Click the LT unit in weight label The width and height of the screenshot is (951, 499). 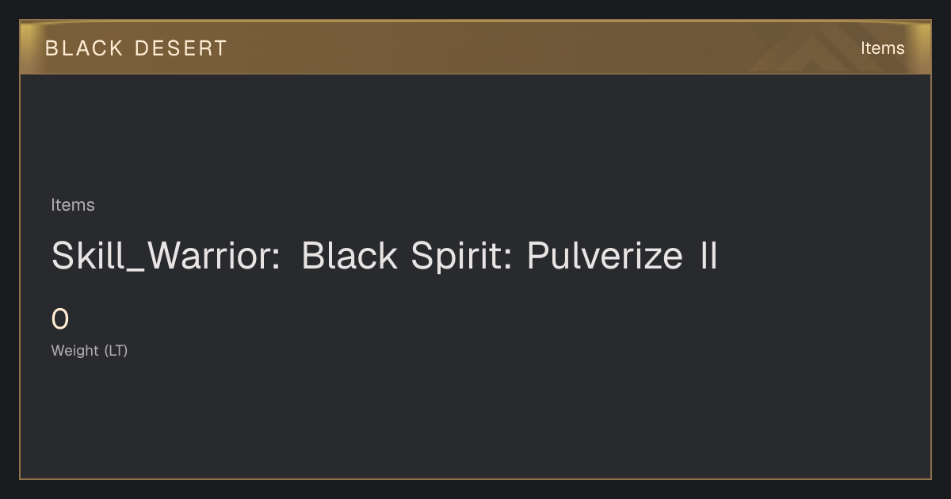point(116,350)
